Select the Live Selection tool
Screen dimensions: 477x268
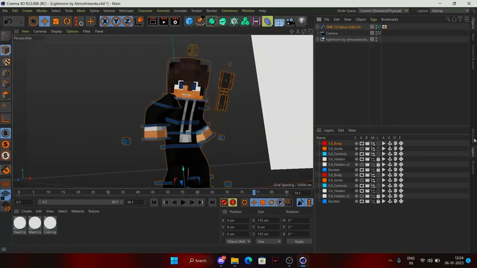33,22
